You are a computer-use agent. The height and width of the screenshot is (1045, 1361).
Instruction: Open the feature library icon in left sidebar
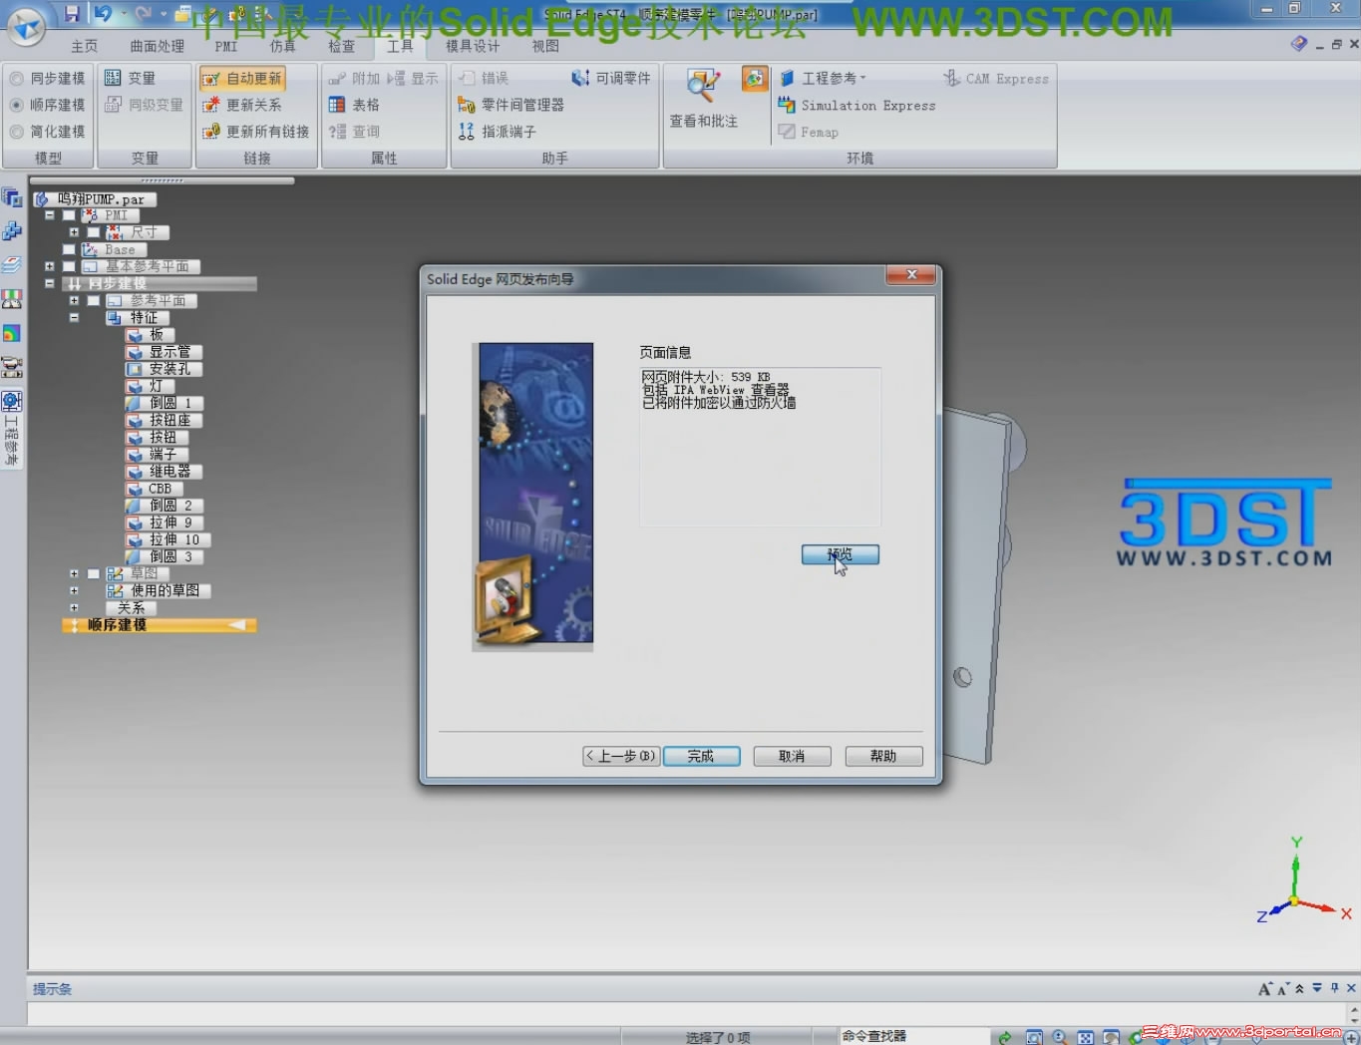point(12,231)
